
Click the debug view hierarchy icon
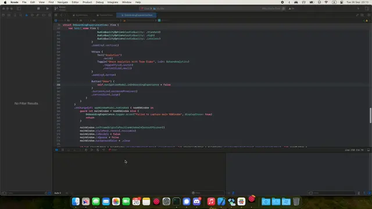(x=86, y=150)
